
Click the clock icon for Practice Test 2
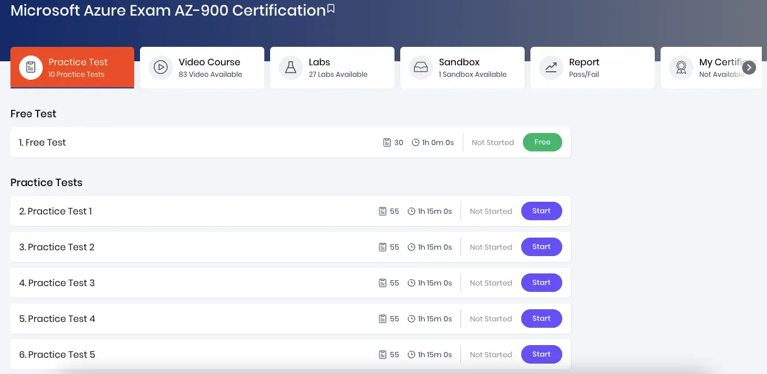pos(411,247)
